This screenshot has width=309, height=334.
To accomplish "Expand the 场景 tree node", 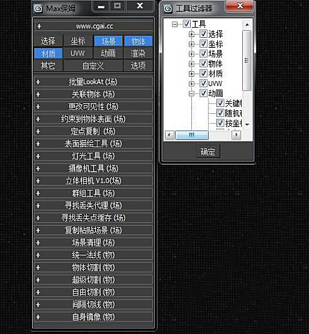I will 191,54.
